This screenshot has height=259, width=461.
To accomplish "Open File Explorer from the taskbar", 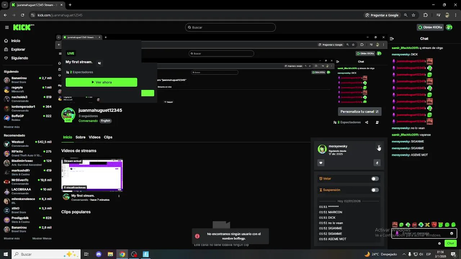I will click(x=111, y=254).
